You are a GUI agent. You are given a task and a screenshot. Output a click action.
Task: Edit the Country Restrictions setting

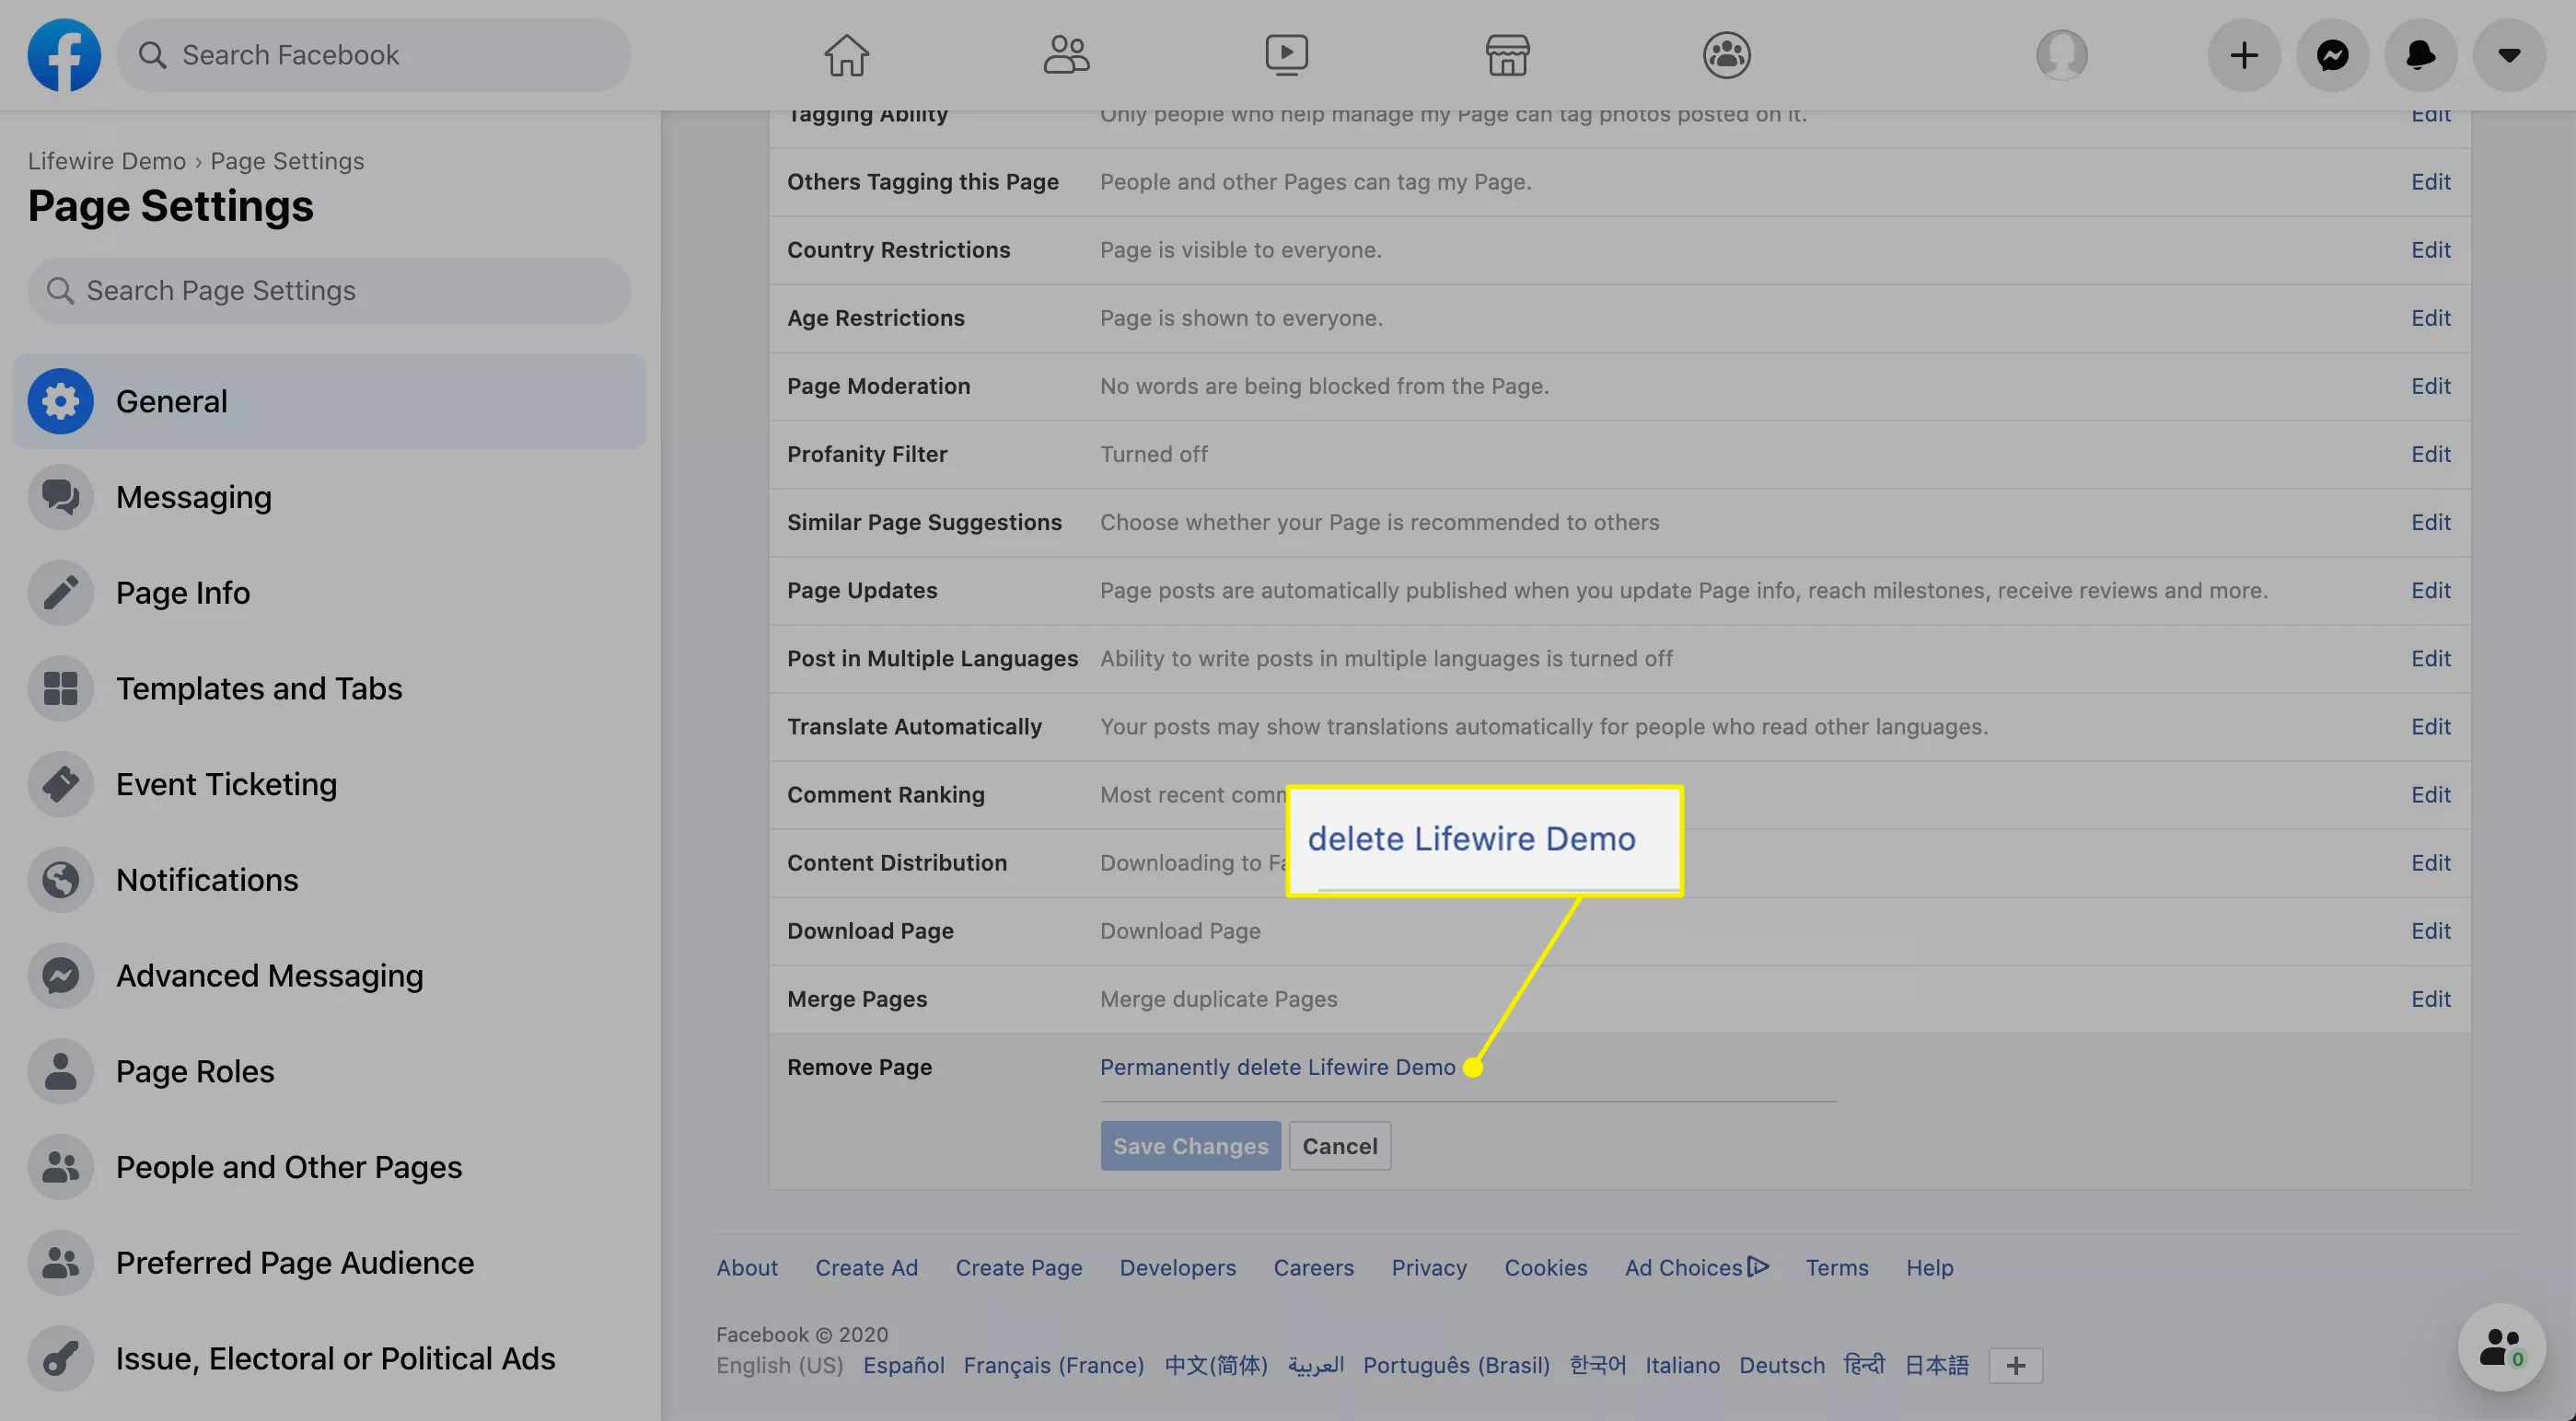(2430, 250)
